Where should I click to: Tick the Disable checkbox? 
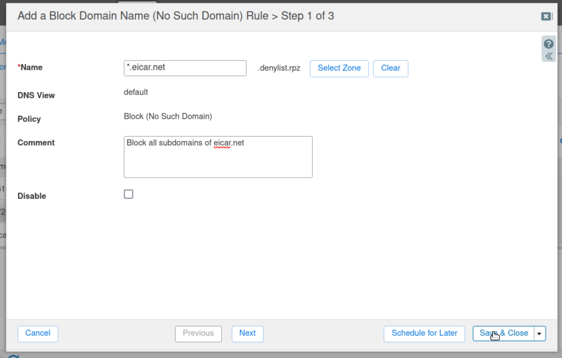(x=129, y=194)
